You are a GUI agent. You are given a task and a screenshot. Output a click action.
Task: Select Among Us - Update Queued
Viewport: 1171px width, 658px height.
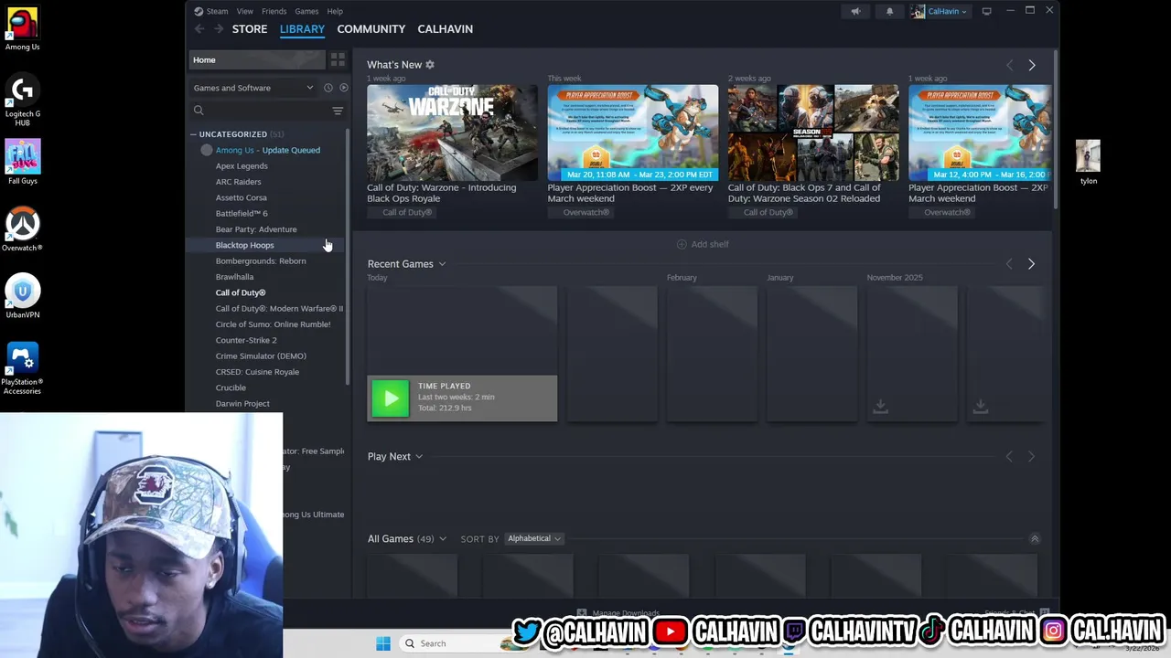(x=268, y=150)
